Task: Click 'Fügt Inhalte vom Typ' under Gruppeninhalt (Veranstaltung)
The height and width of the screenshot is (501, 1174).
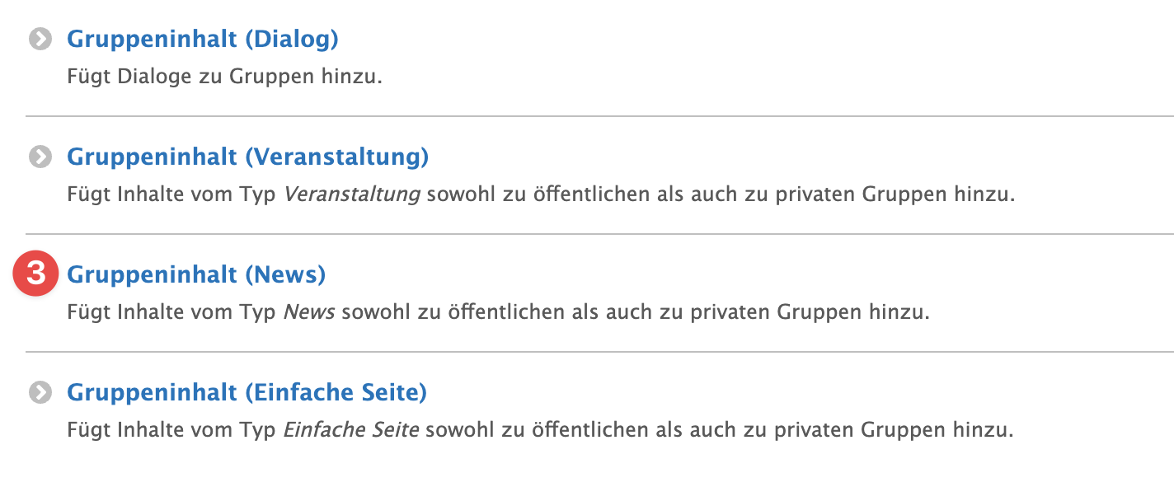Action: 171,196
